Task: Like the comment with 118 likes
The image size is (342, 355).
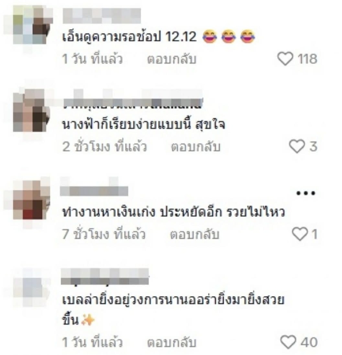Action: click(285, 59)
